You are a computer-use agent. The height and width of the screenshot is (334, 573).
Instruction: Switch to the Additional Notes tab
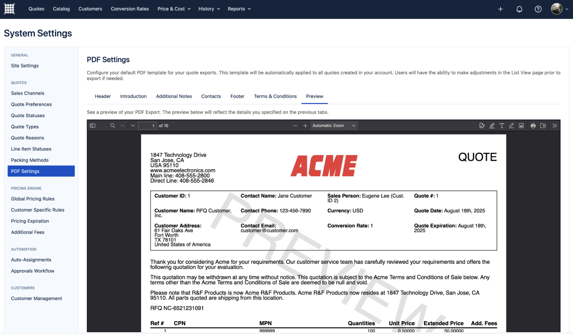[174, 96]
